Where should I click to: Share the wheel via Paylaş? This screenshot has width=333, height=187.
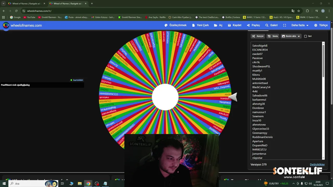pyautogui.click(x=253, y=25)
